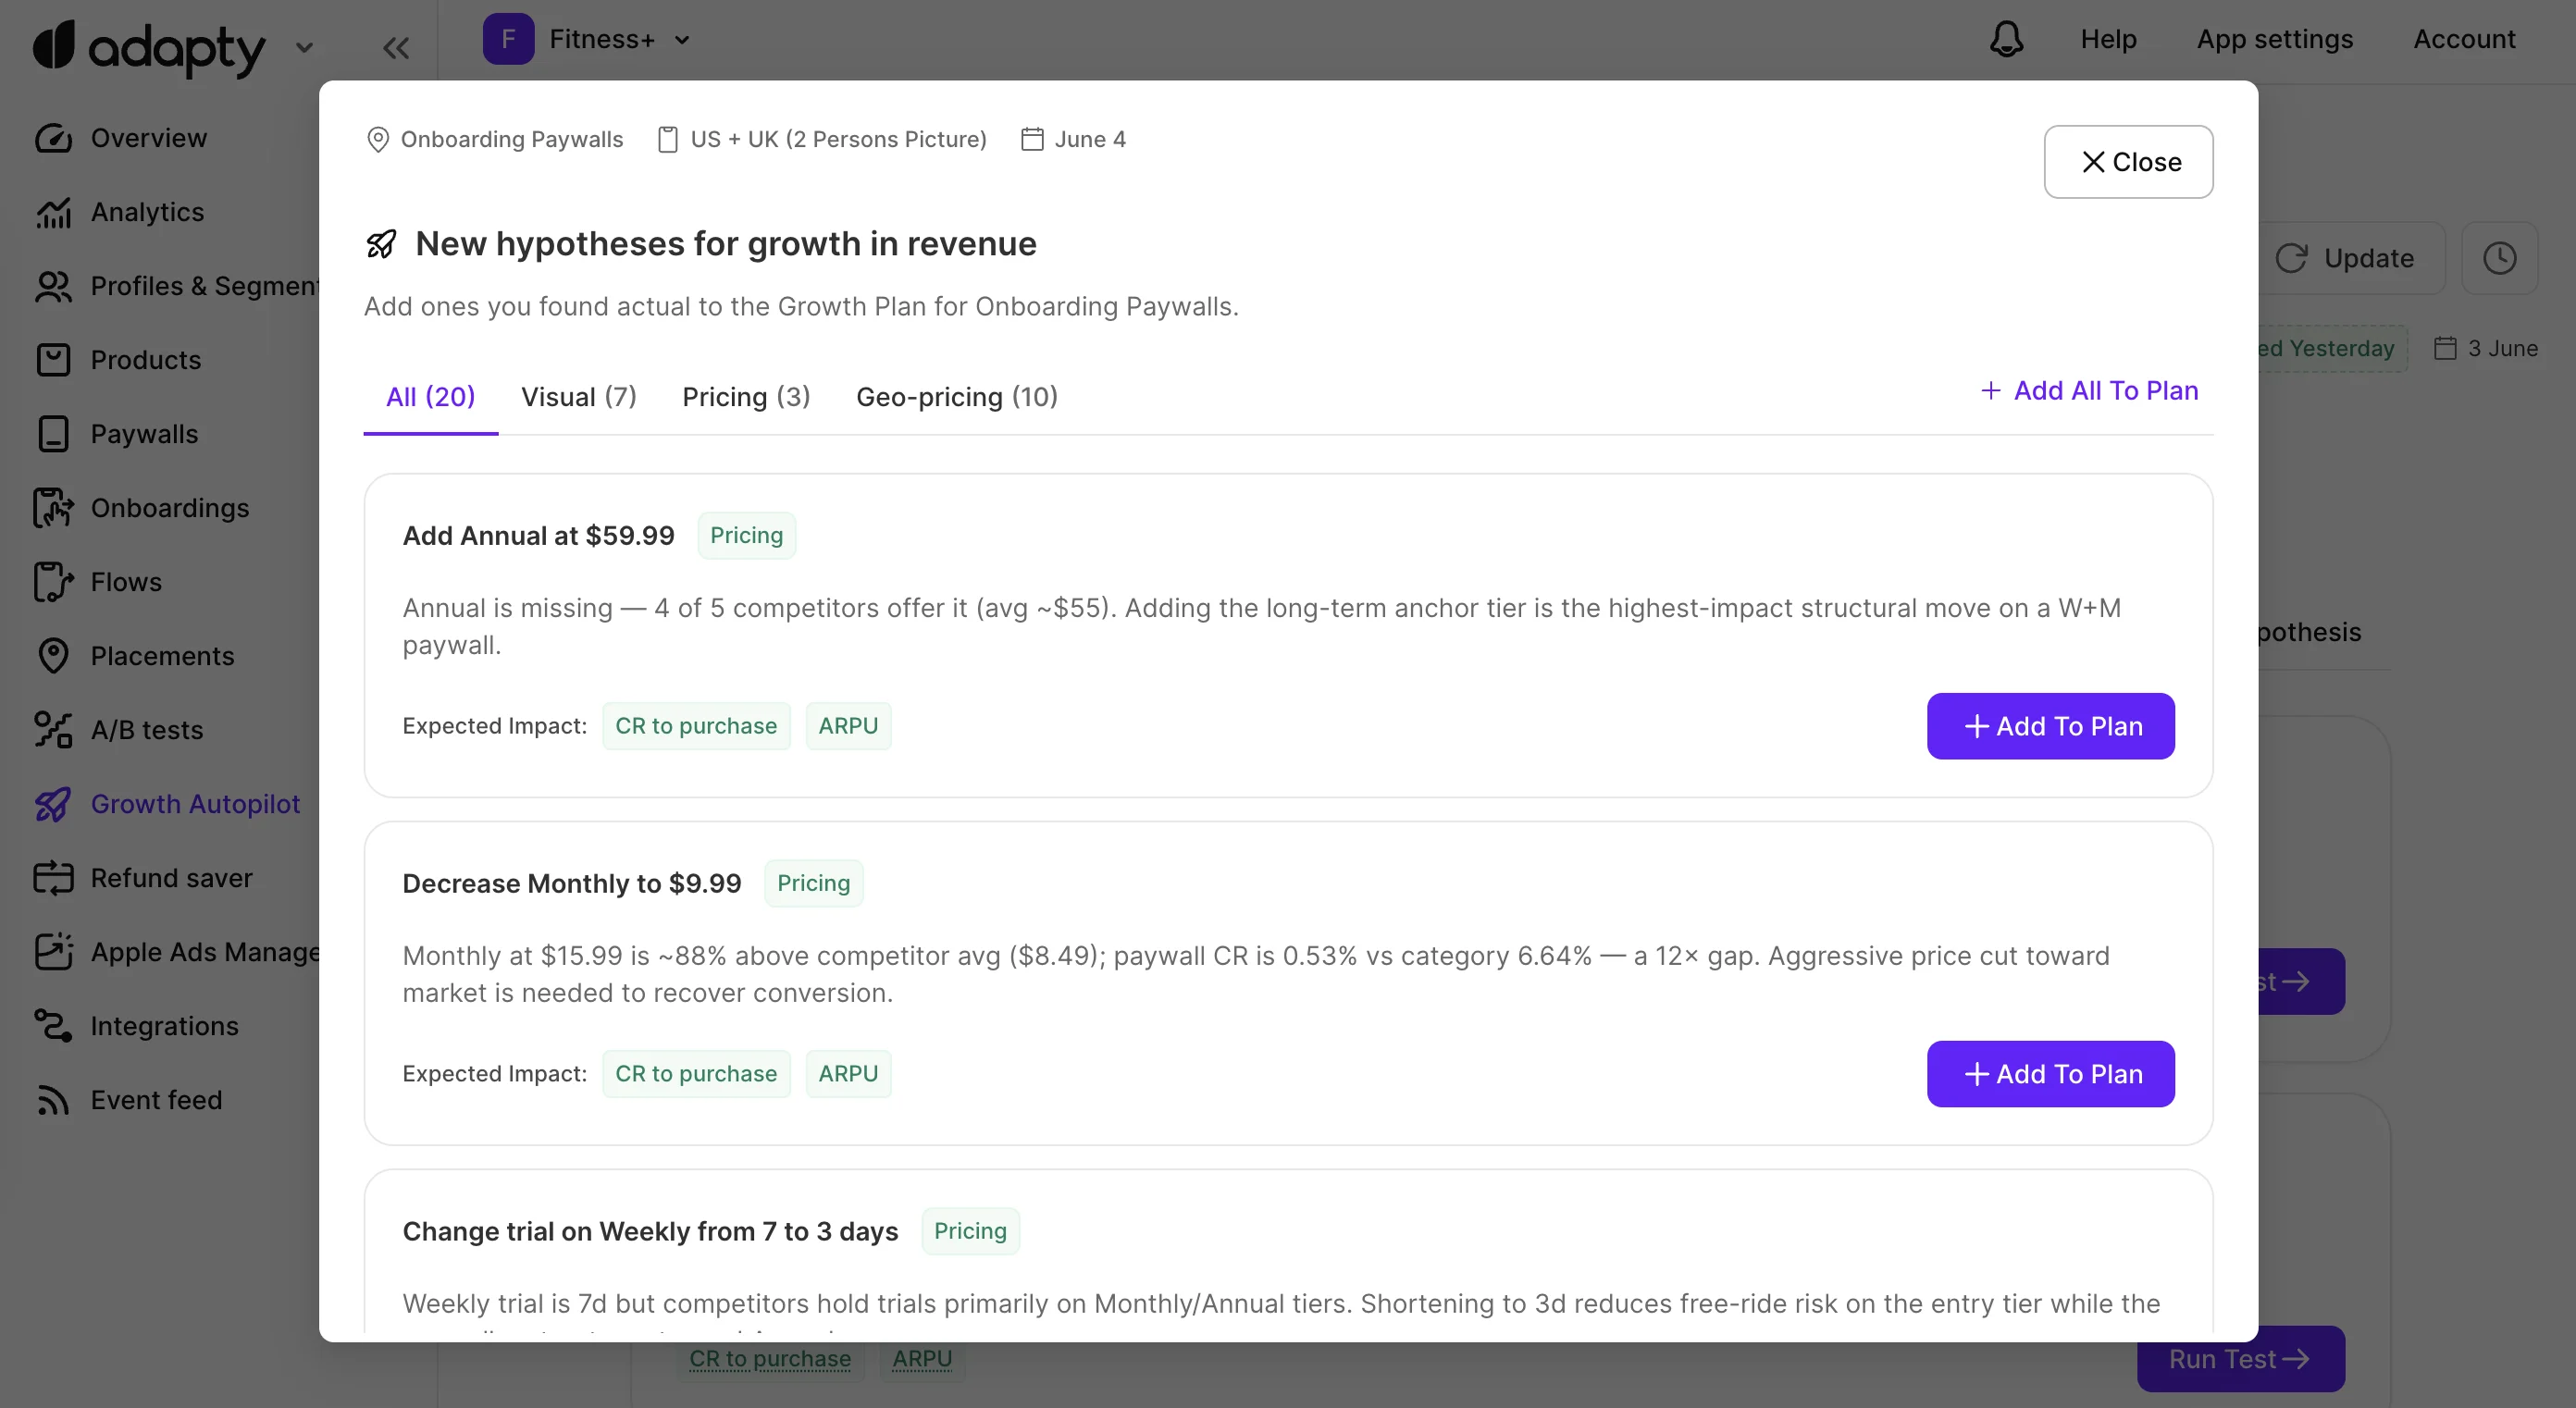Image resolution: width=2576 pixels, height=1408 pixels.
Task: Open Placements via the pin icon
Action: click(53, 656)
